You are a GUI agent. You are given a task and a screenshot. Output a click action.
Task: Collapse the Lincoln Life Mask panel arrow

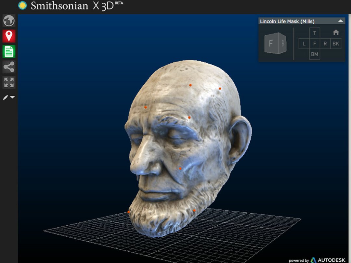pos(341,21)
